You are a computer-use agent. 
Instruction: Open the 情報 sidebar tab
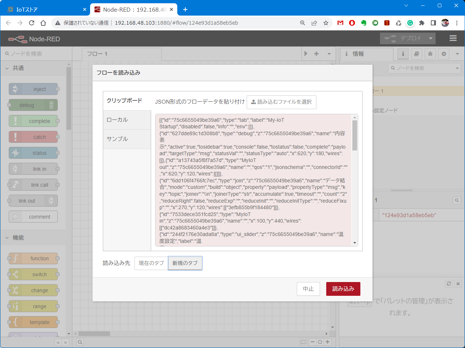click(x=367, y=54)
